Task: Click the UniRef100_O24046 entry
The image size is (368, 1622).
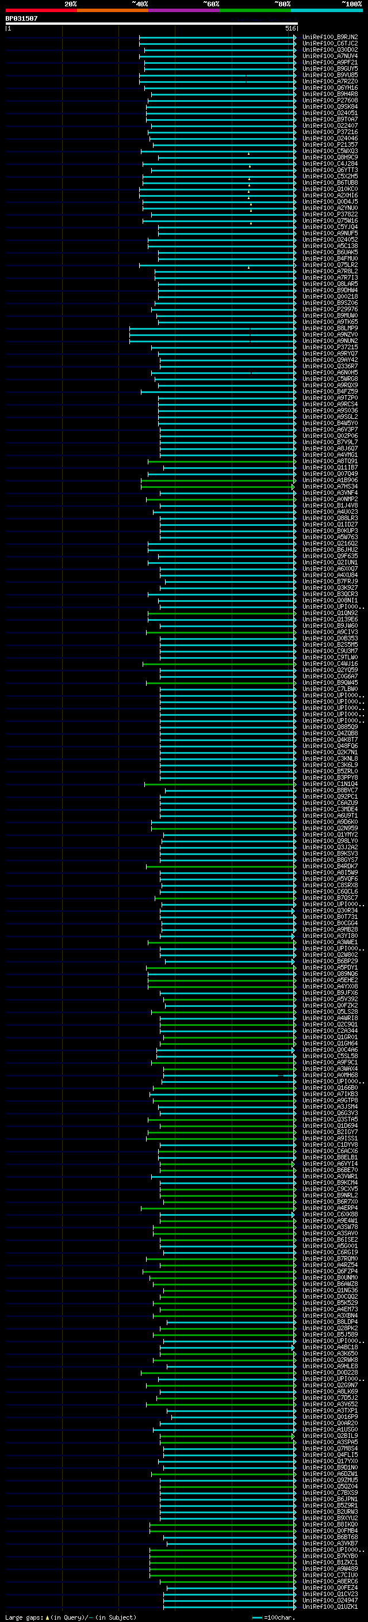Action: tap(329, 139)
